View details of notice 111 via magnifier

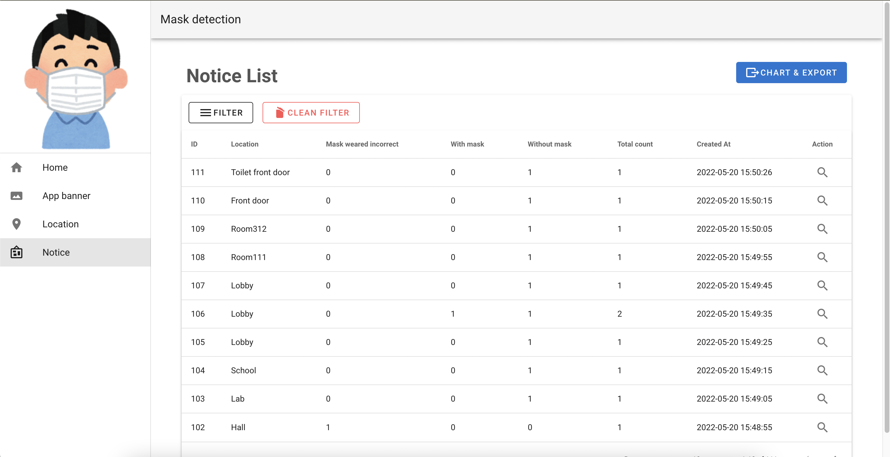pyautogui.click(x=822, y=172)
